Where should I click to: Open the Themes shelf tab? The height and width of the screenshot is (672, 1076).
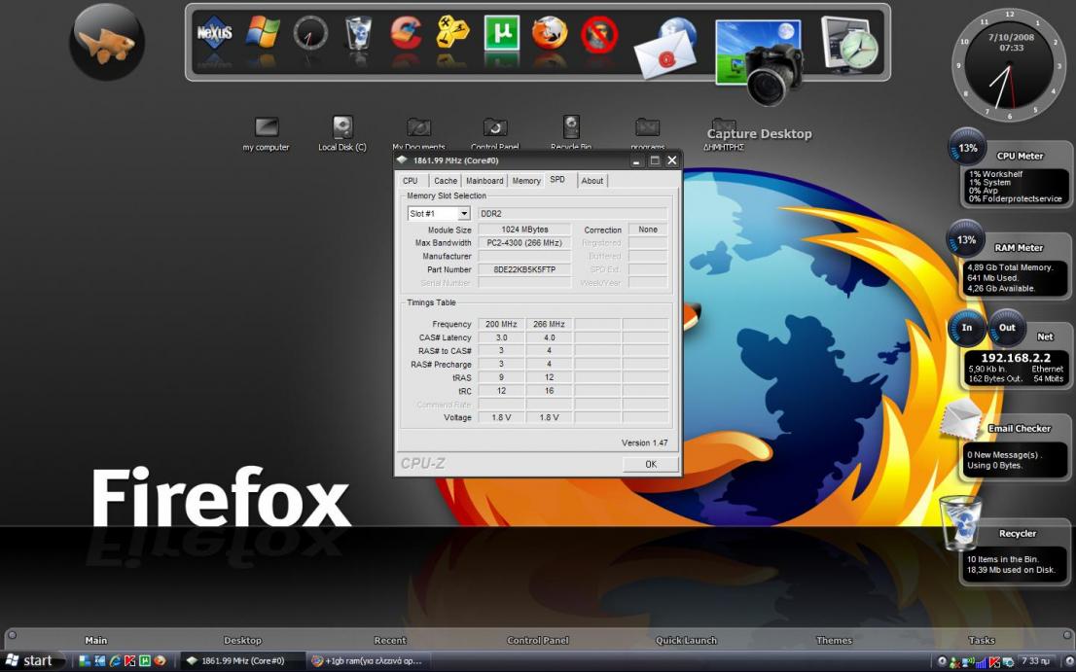click(x=834, y=640)
